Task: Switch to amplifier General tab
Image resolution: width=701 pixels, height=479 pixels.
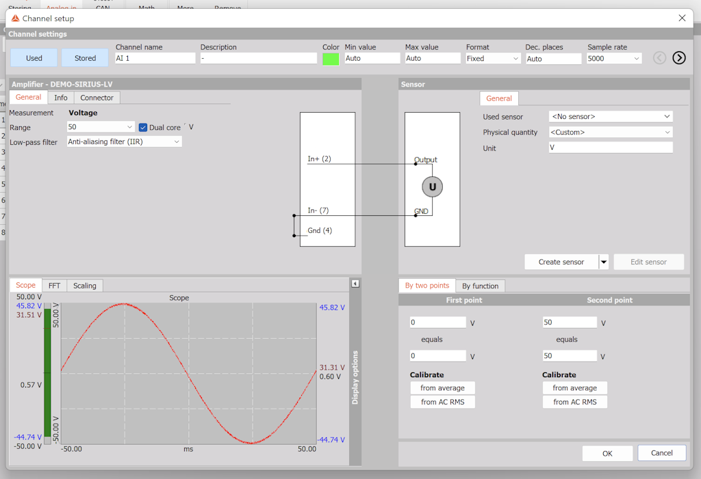Action: 28,97
